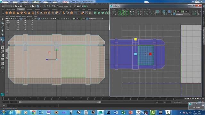Create a polygon torus from the shelf
Image resolution: width=205 pixels, height=115 pixels.
tap(25, 13)
